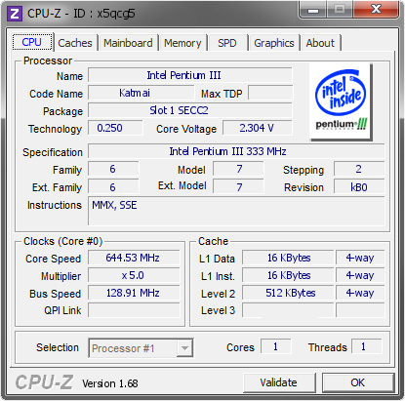Click the Core Speed value field
This screenshot has height=401, width=405.
click(x=134, y=258)
